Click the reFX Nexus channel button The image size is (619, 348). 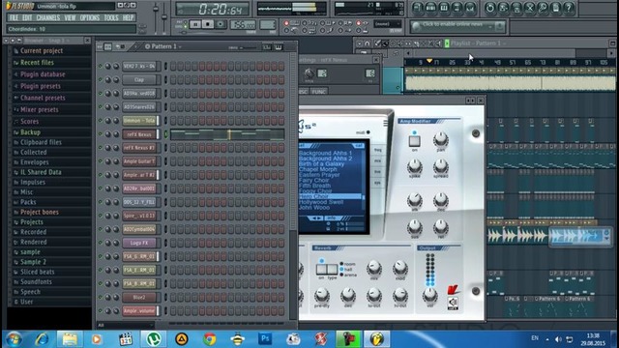tap(139, 134)
